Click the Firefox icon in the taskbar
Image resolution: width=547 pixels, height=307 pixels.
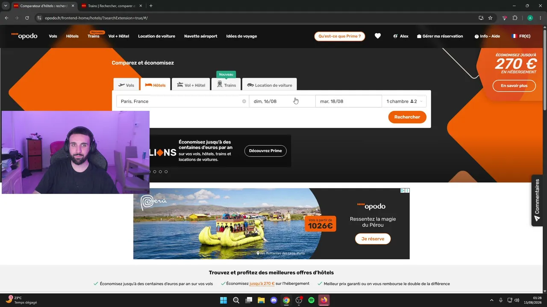(x=324, y=300)
